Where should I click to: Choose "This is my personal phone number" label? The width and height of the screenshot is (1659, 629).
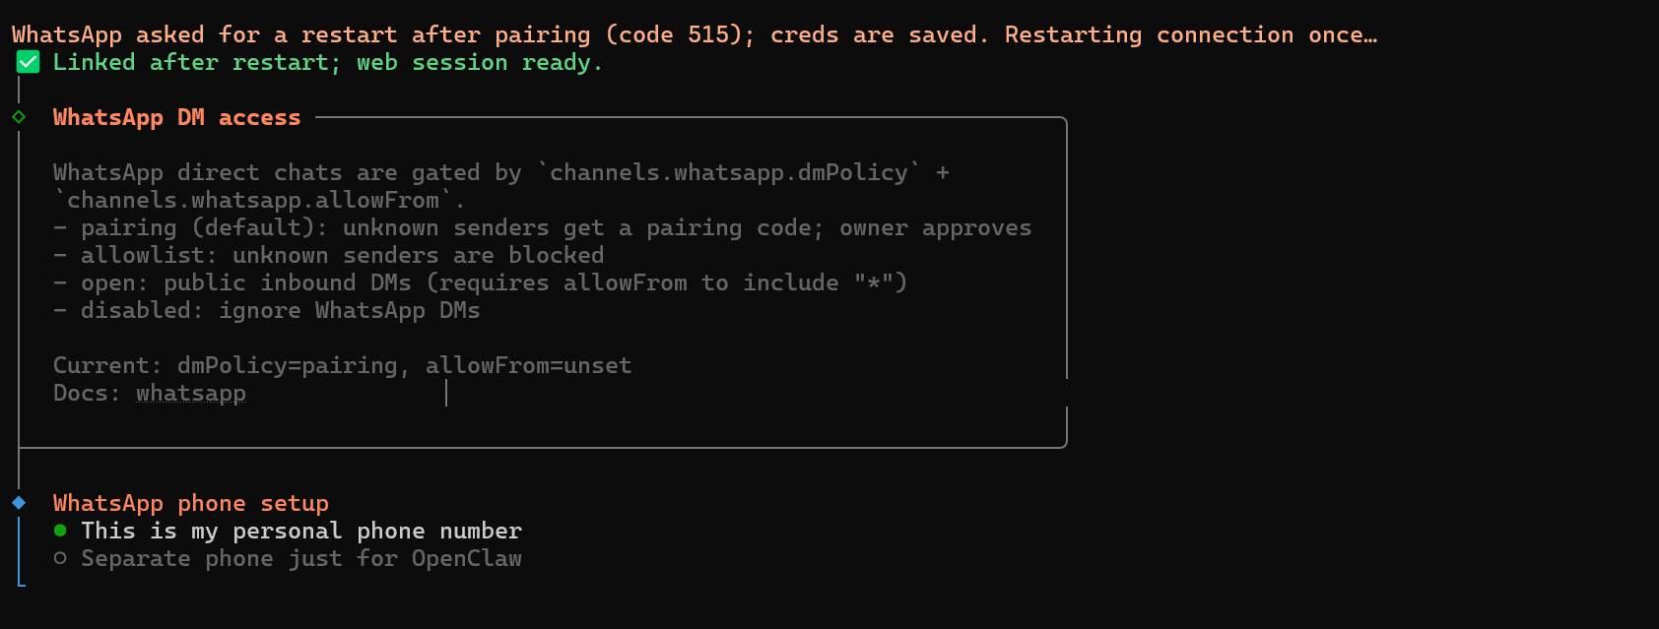click(301, 531)
